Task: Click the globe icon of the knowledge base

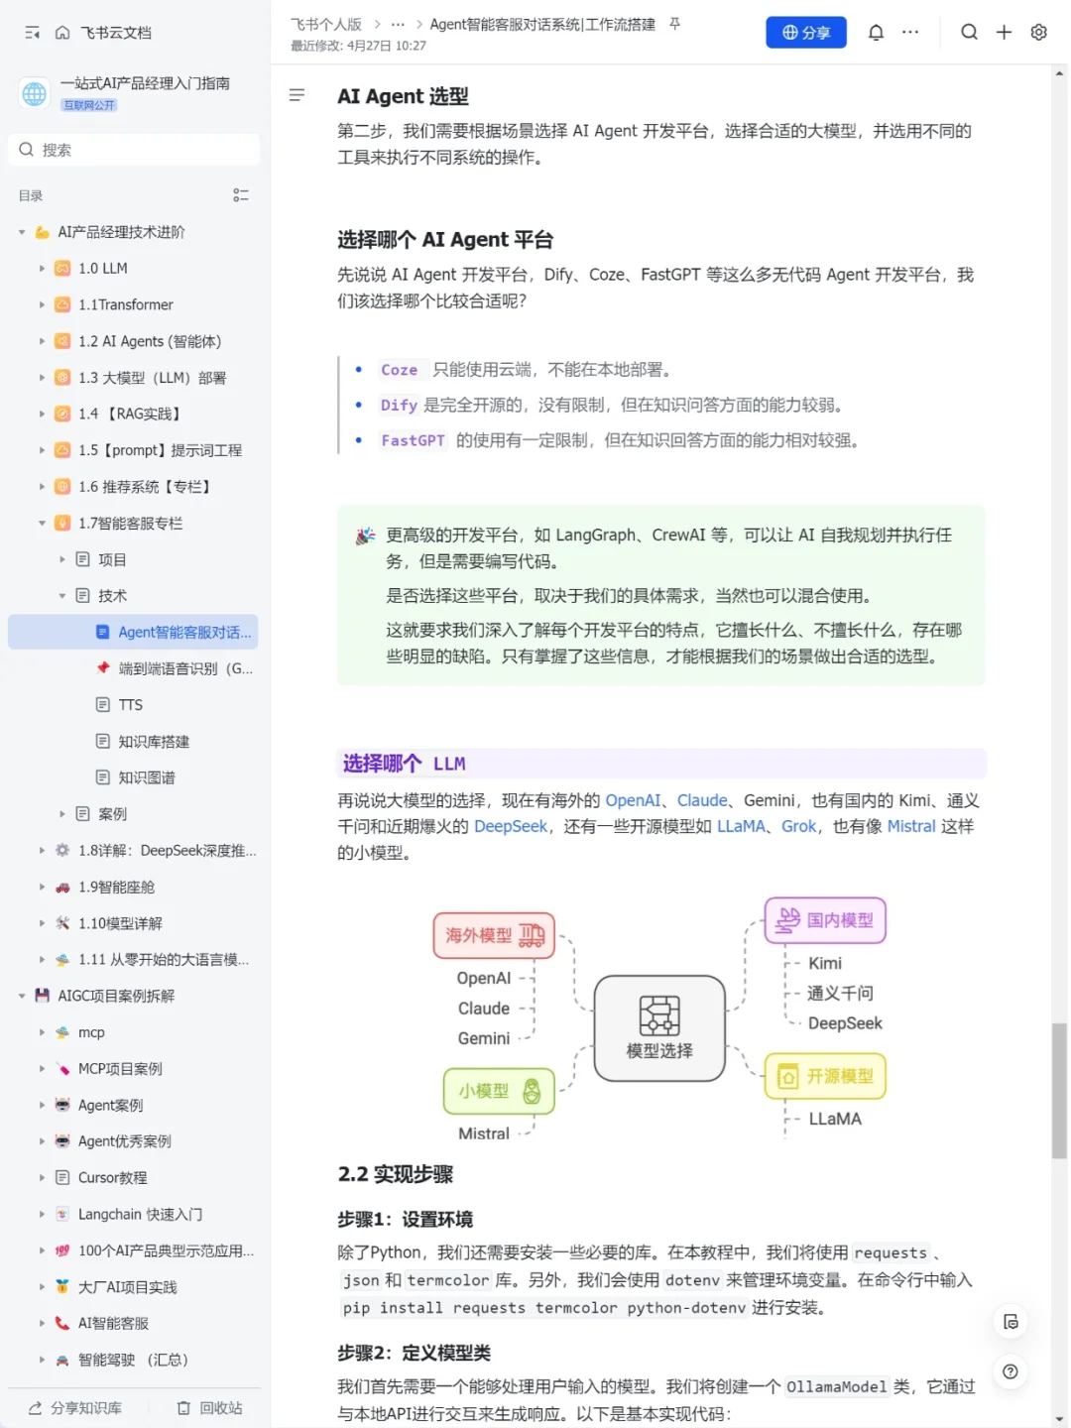Action: (x=35, y=93)
